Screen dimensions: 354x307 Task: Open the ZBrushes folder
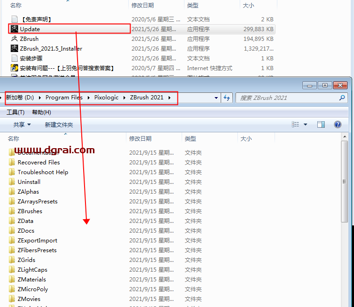[30, 211]
